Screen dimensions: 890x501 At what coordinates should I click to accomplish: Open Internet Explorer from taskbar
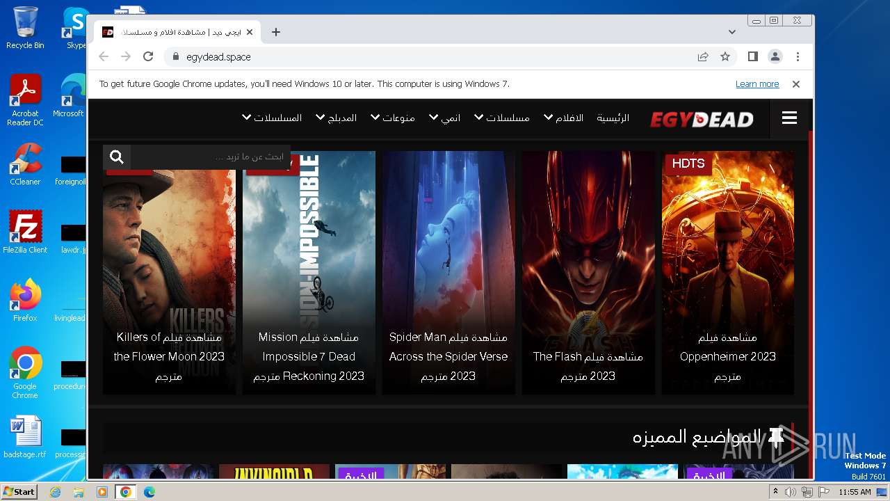pyautogui.click(x=56, y=492)
